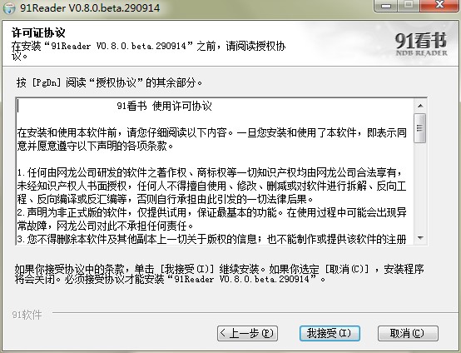The height and width of the screenshot is (353, 461).
Task: Go back using the 上一步(P) button
Action: 247,333
